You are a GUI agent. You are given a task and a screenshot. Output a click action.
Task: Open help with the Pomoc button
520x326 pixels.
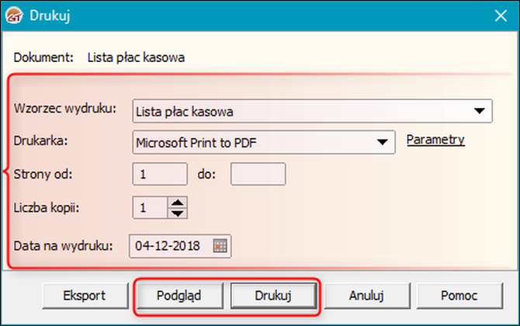[x=456, y=296]
